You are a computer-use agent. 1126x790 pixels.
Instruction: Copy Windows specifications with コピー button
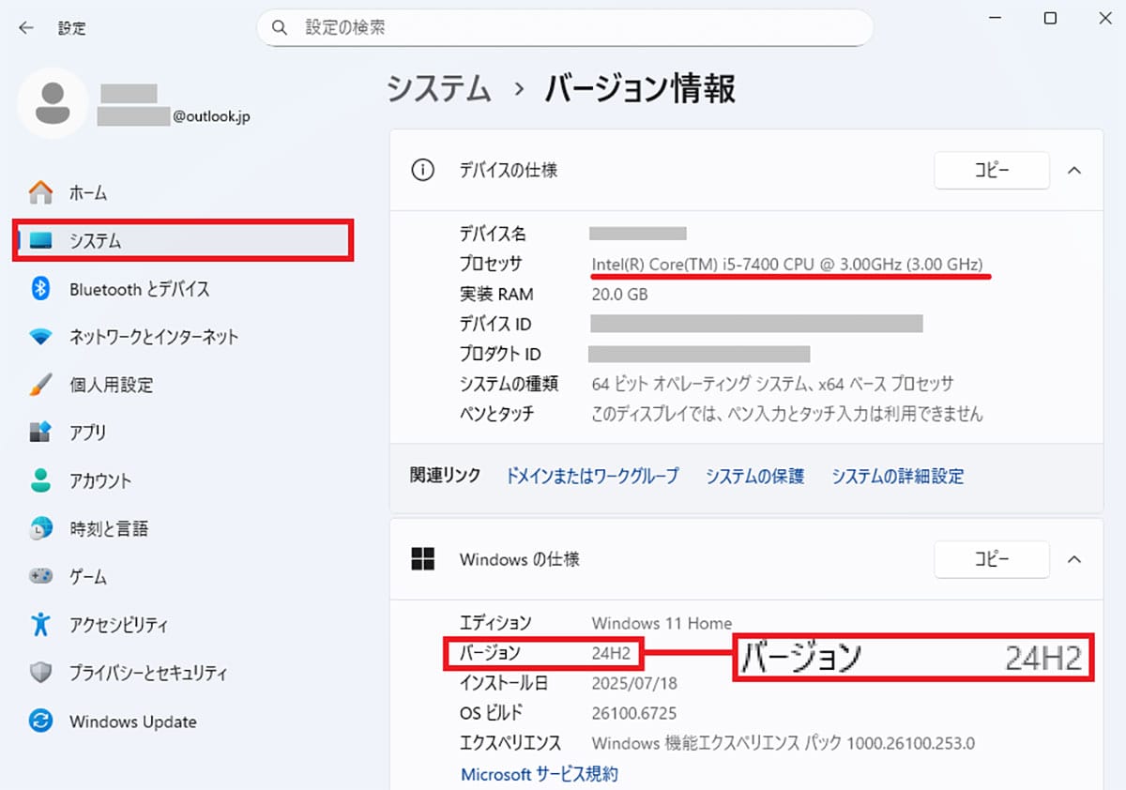(x=991, y=560)
